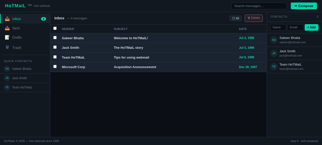
Task: Click JA avatar in Contacts panel
Action: click(x=274, y=53)
